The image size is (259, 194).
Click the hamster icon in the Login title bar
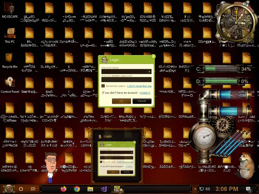click(x=104, y=60)
